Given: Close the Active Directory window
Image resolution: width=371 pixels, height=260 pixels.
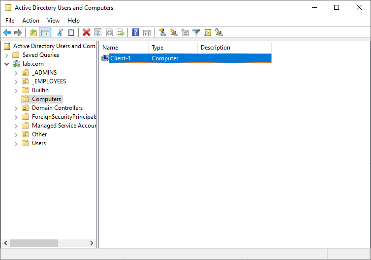Looking at the screenshot, I should coord(359,7).
